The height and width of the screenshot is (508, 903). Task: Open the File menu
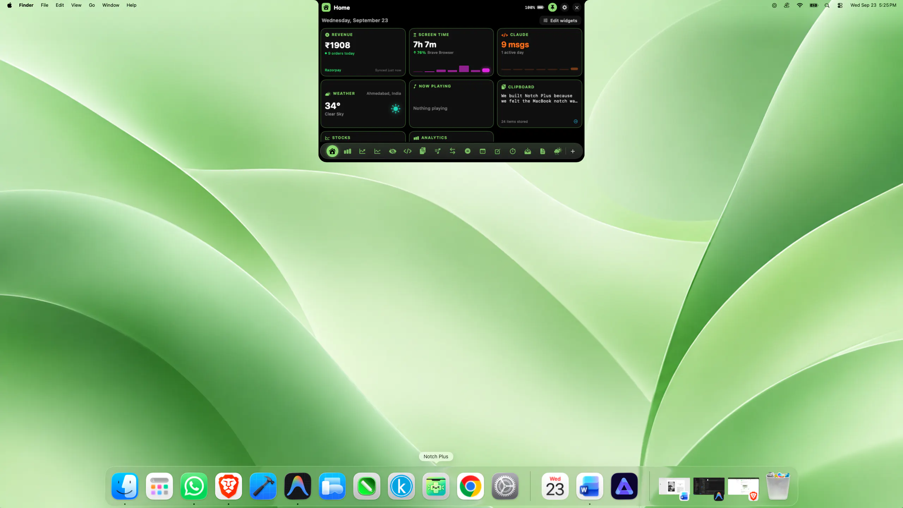coord(44,5)
